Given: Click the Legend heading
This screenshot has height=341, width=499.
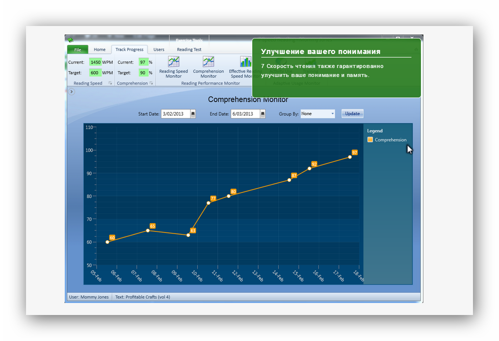Looking at the screenshot, I should pyautogui.click(x=375, y=130).
